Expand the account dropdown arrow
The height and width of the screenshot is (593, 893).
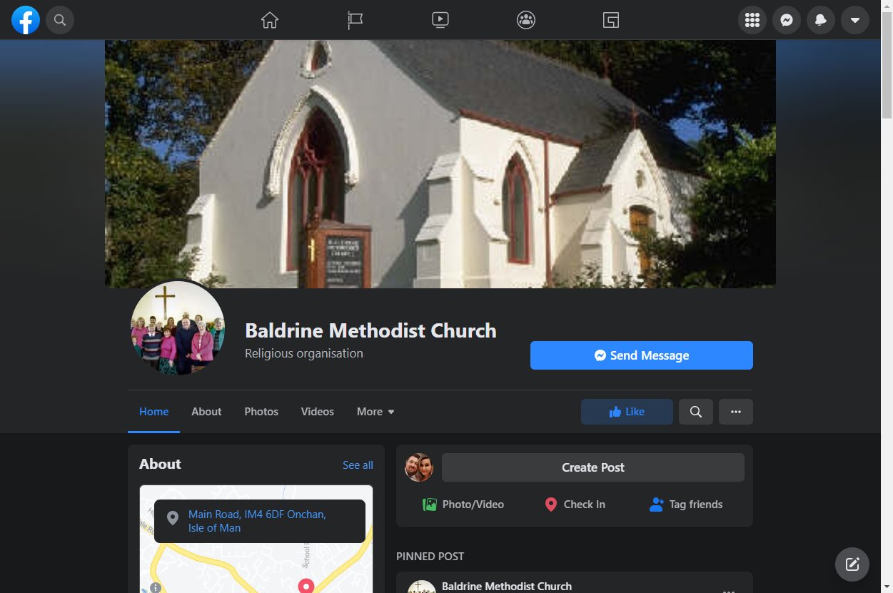(855, 20)
